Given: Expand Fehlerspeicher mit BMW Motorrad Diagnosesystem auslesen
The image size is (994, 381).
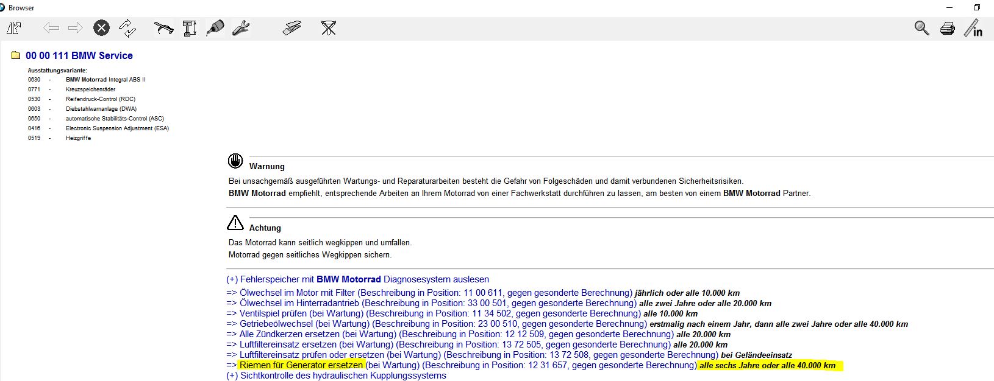Looking at the screenshot, I should tap(357, 279).
